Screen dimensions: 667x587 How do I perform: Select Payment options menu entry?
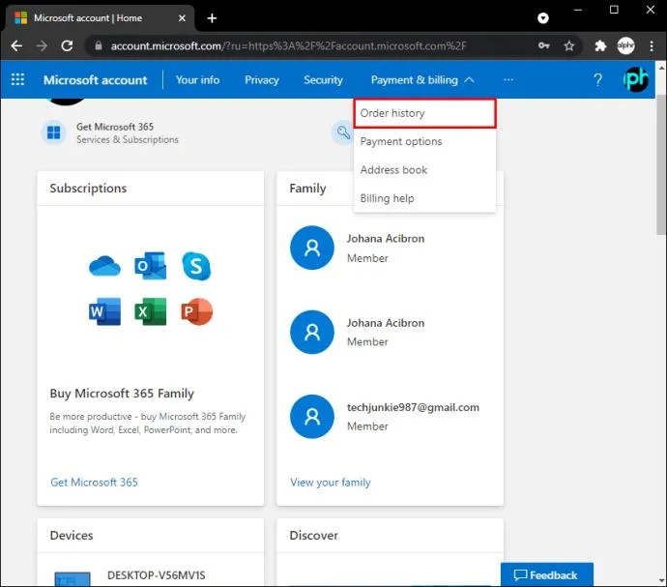tap(424, 141)
